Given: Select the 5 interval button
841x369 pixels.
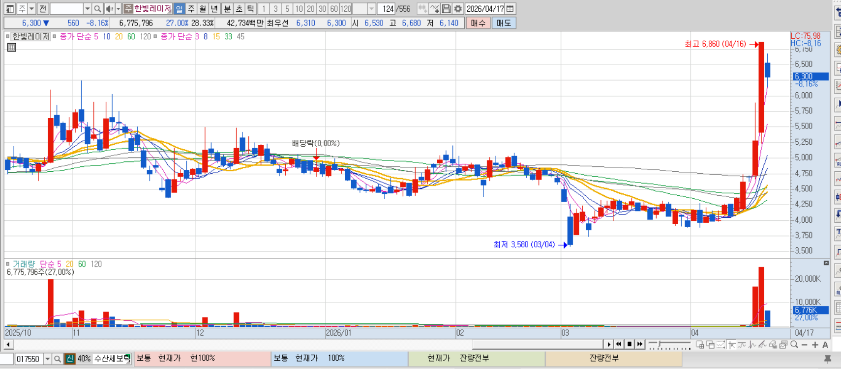Looking at the screenshot, I should click(x=287, y=9).
